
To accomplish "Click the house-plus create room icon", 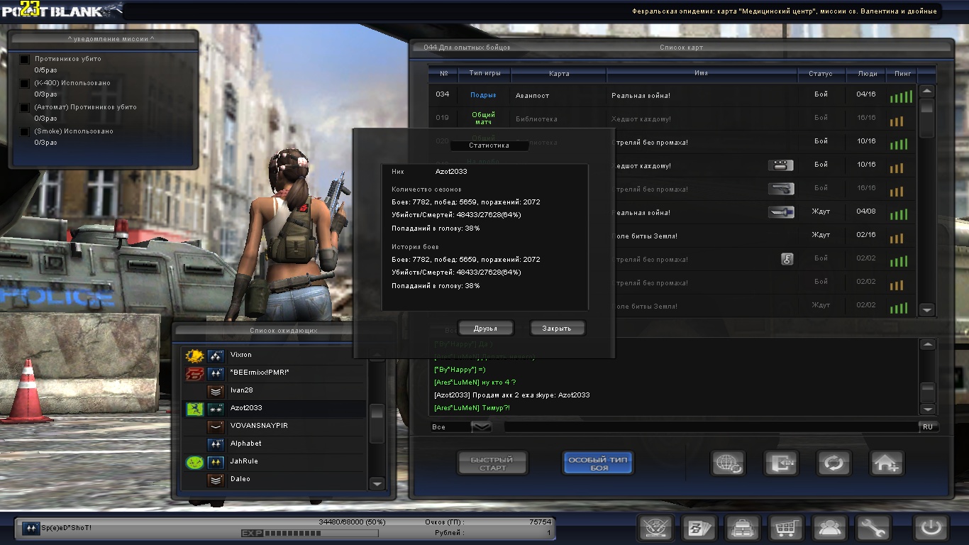I will pyautogui.click(x=887, y=463).
